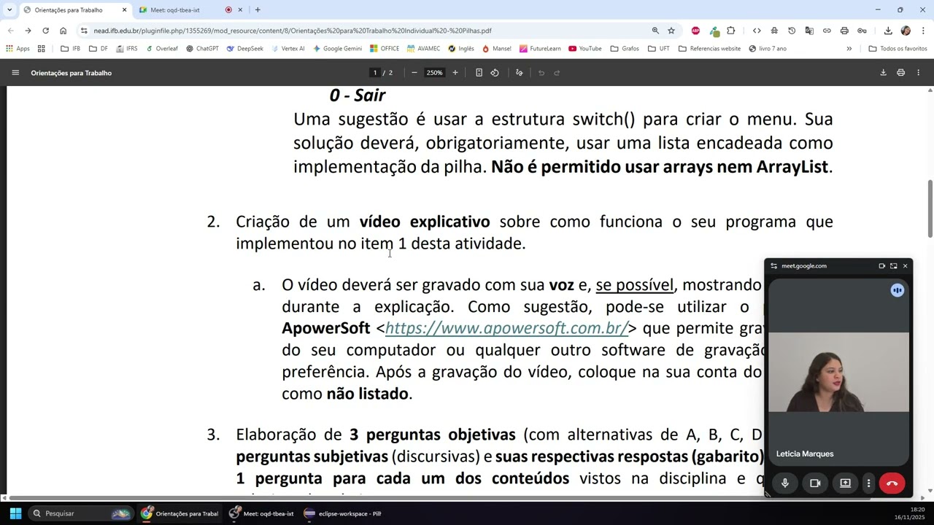Click the printer extension icon in Chrome toolbar

click(x=844, y=31)
